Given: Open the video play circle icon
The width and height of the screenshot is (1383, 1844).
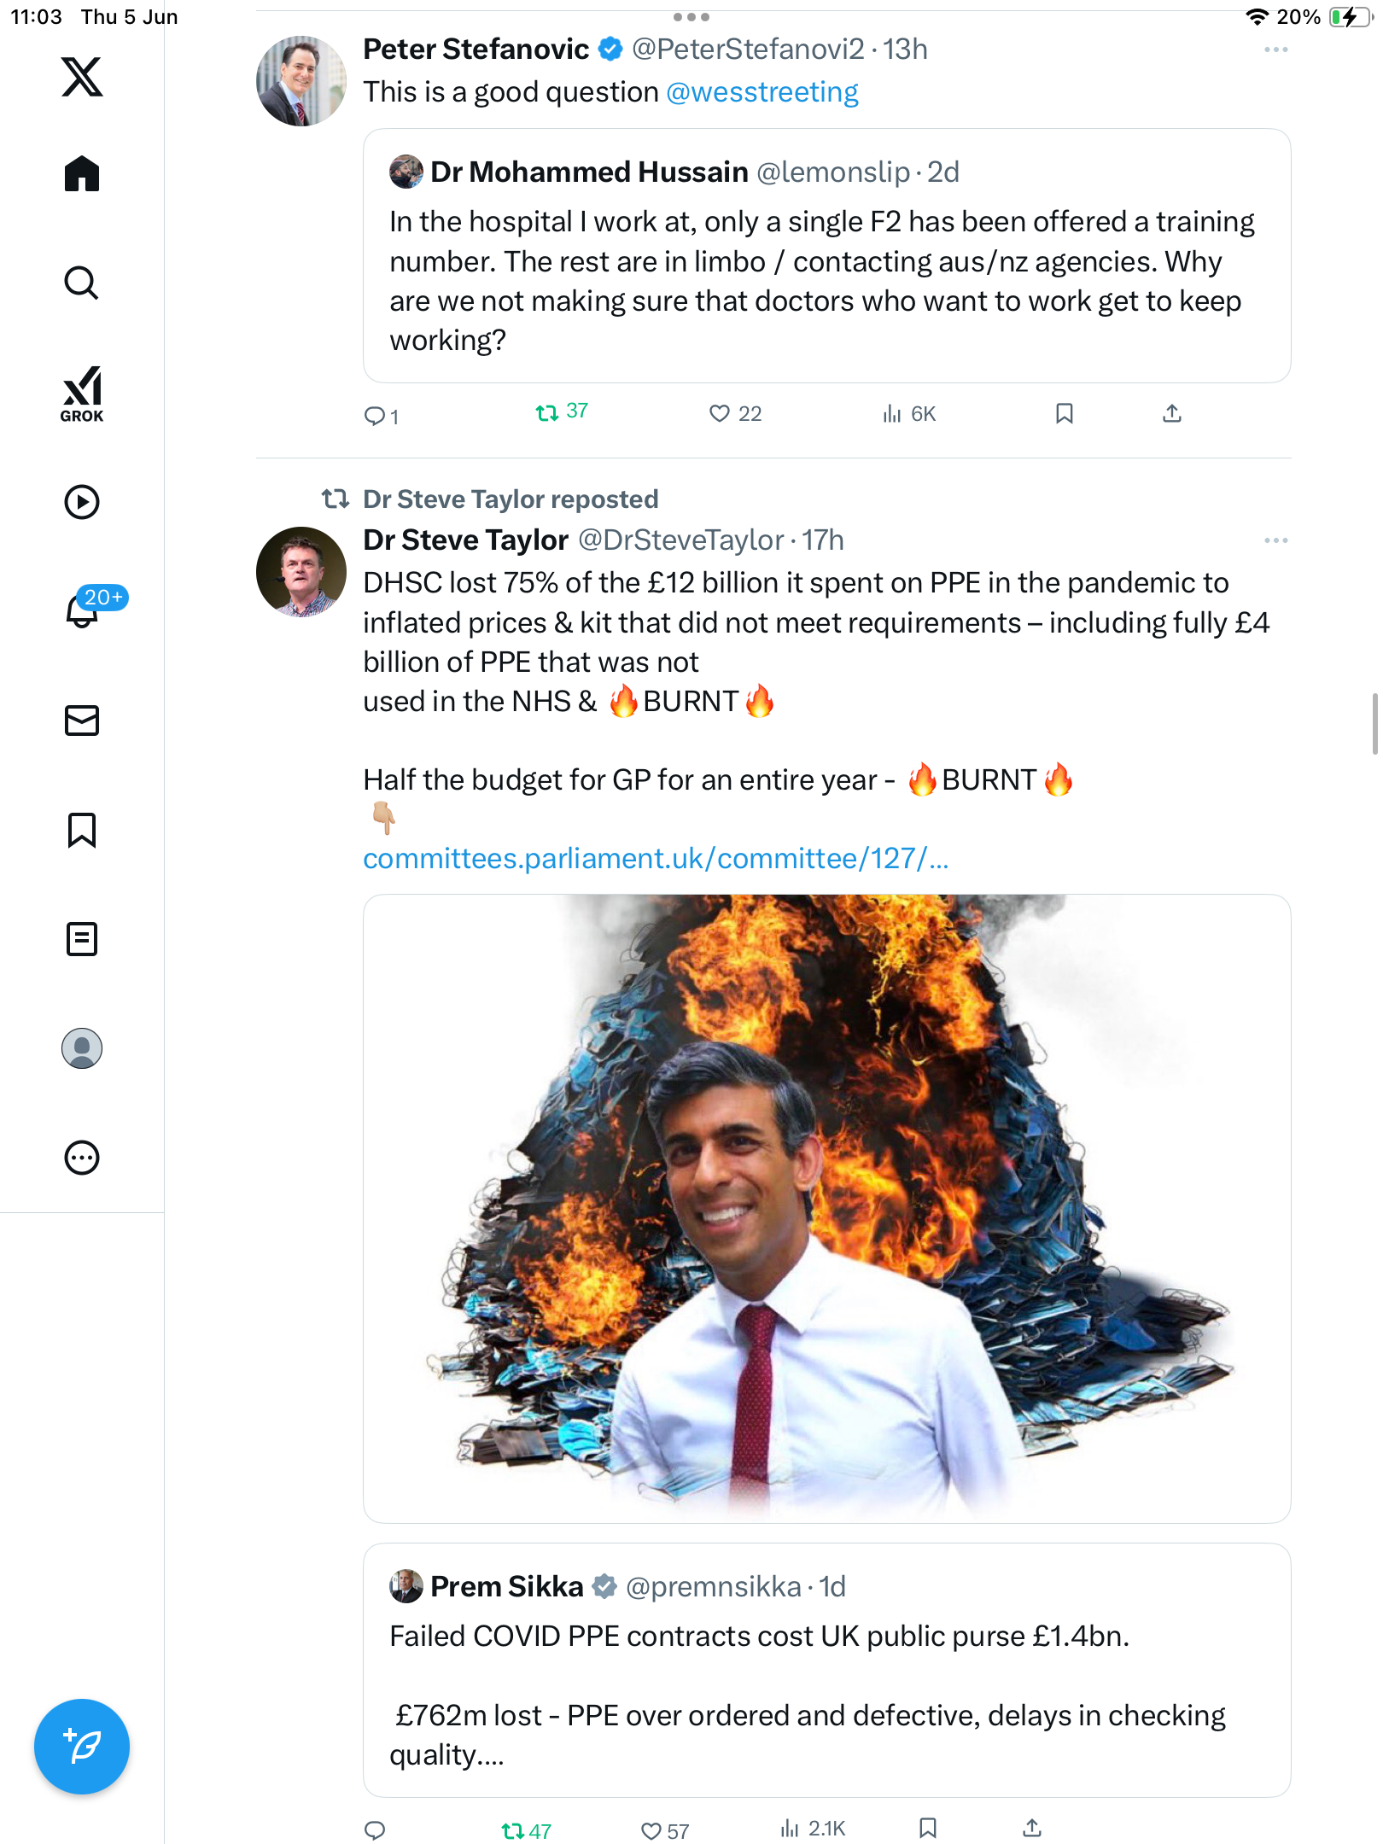Looking at the screenshot, I should point(82,502).
